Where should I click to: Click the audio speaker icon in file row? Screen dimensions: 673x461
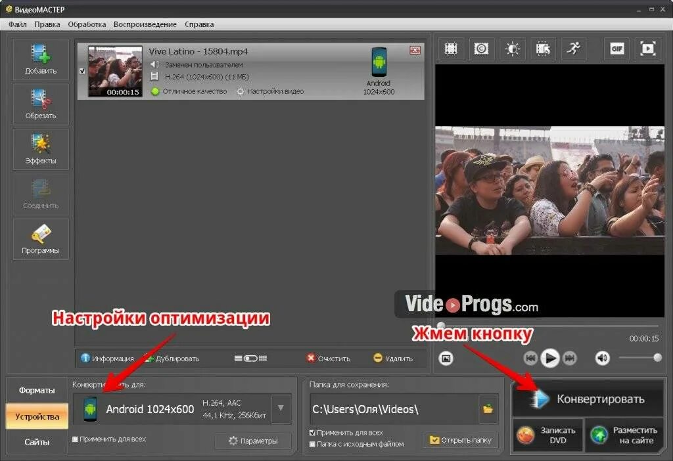click(154, 64)
